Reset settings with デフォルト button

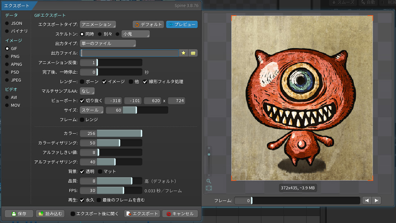(x=148, y=25)
